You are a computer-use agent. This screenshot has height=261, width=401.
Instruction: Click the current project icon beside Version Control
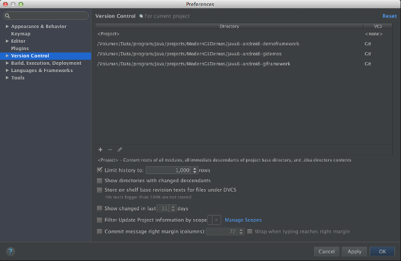pyautogui.click(x=141, y=16)
